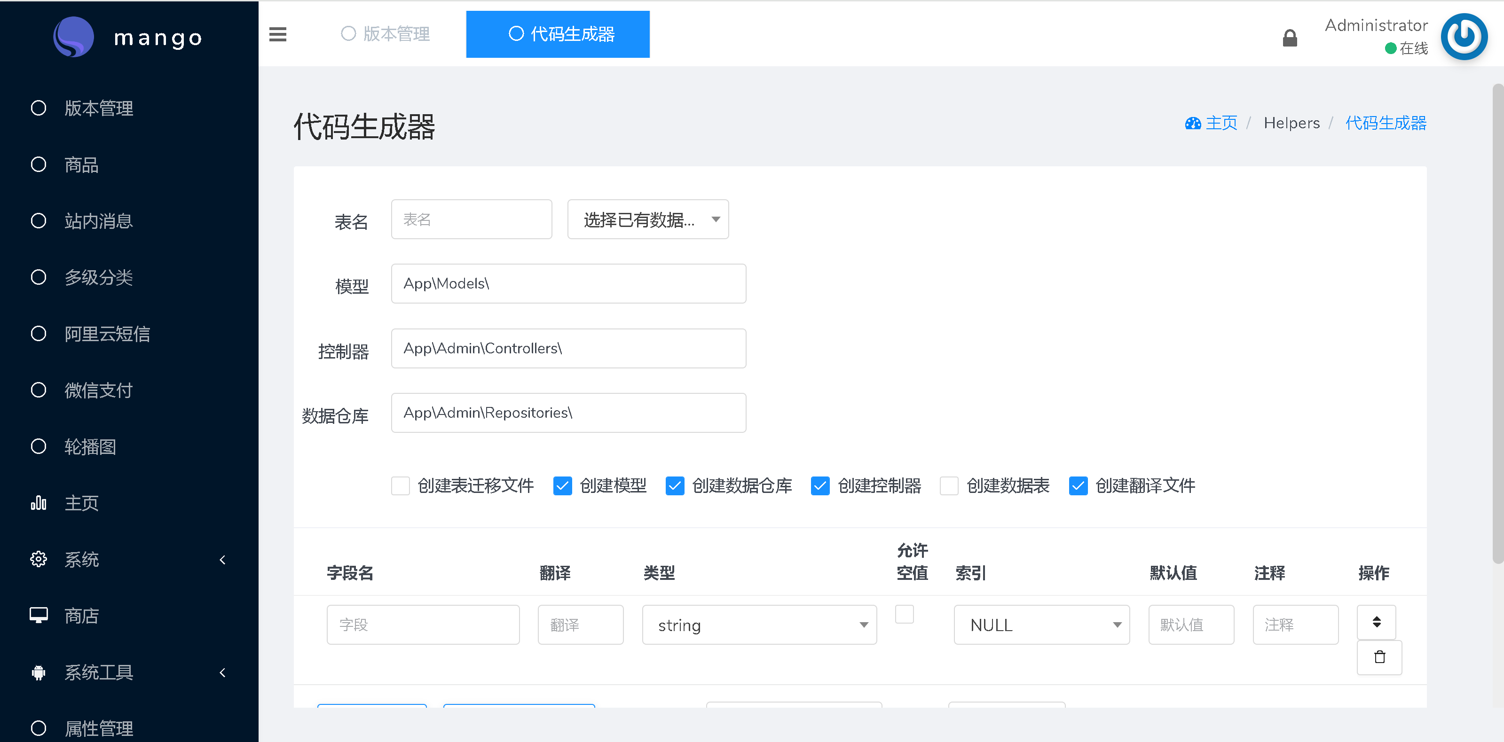This screenshot has width=1504, height=742.
Task: Click the lock screen padlock icon
Action: coord(1289,38)
